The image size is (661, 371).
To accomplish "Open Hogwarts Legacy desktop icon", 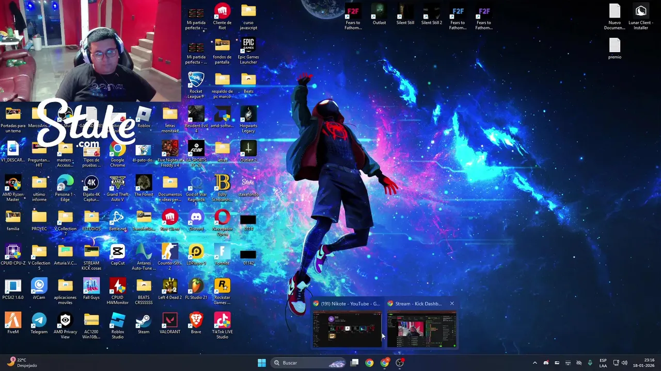I will click(248, 120).
